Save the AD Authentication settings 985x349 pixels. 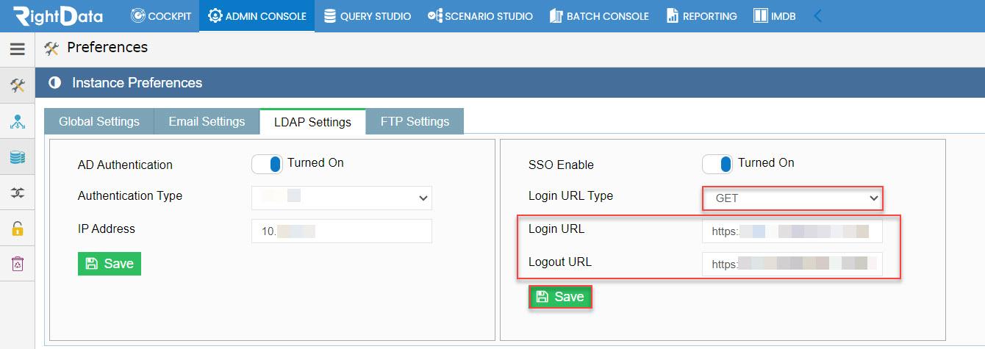[110, 264]
